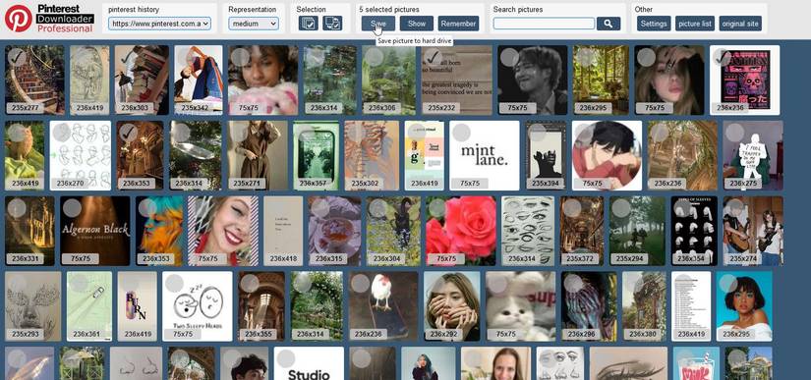Check the Two Sleepy Heads picture's selection circle
Viewport: 811px width, 380px height.
point(174,284)
